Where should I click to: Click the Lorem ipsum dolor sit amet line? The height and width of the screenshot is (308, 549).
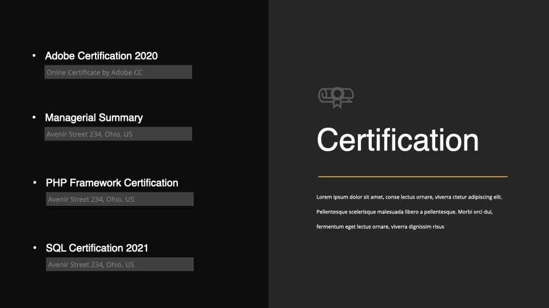[x=409, y=197]
